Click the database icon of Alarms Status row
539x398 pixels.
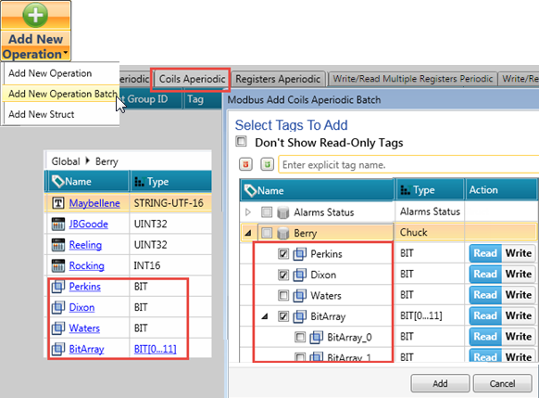pos(282,212)
